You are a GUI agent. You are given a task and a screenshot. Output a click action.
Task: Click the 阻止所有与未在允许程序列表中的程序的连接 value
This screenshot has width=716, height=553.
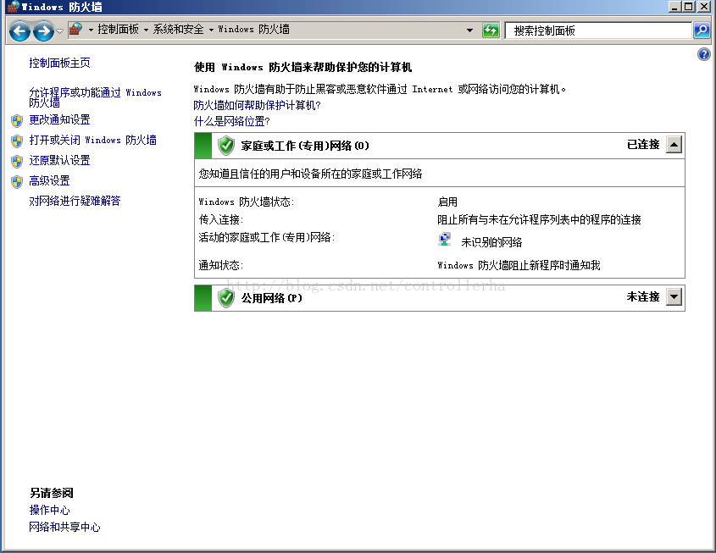[x=539, y=219]
